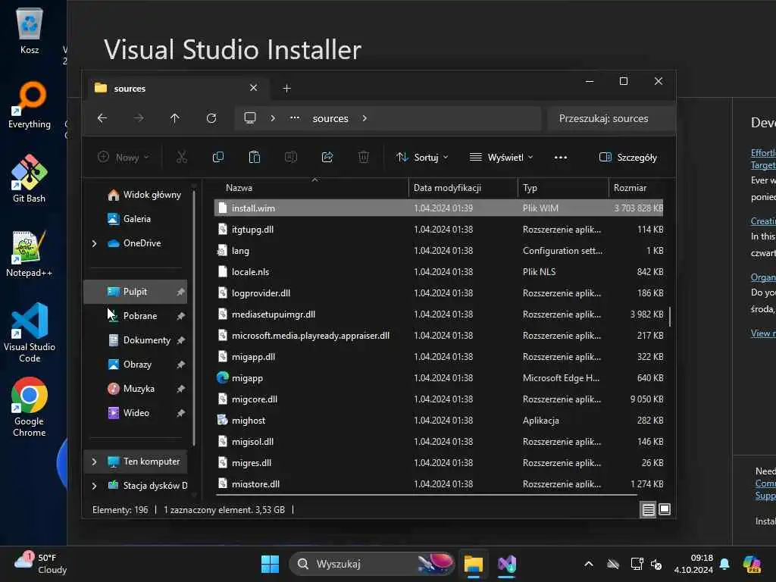Expand the Ten komputer tree node
776x582 pixels.
[x=94, y=462]
